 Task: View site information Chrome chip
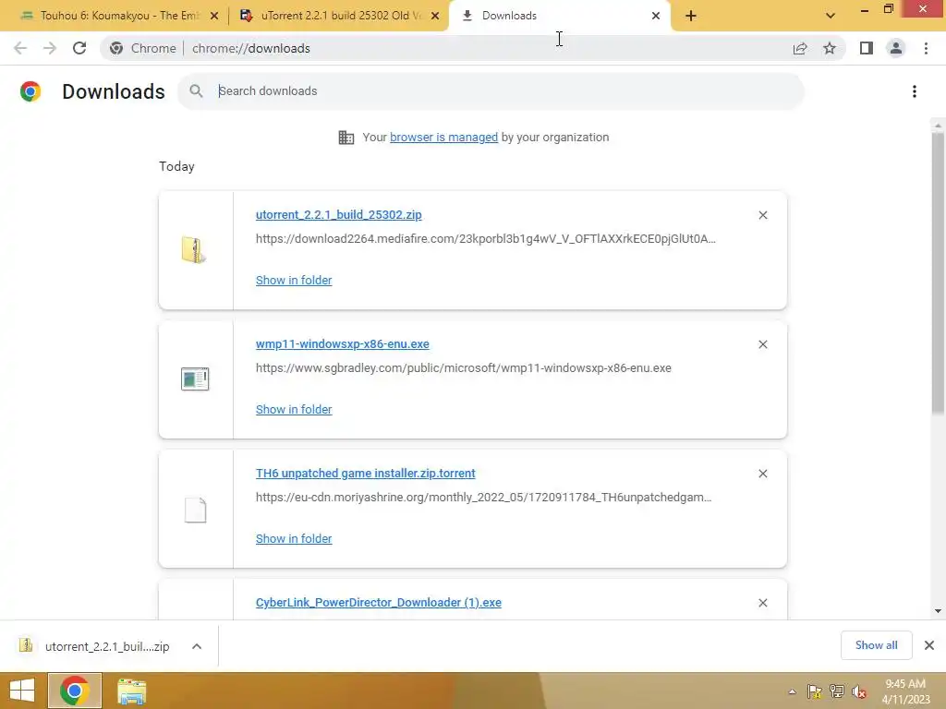point(143,48)
